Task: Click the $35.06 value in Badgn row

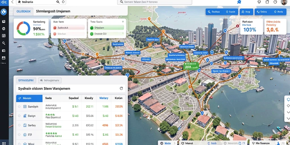Action: [90, 116]
